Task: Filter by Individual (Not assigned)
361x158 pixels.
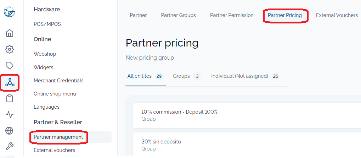Action: point(245,76)
